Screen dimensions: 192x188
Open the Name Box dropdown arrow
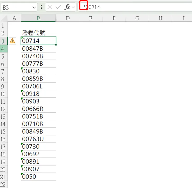click(34, 7)
